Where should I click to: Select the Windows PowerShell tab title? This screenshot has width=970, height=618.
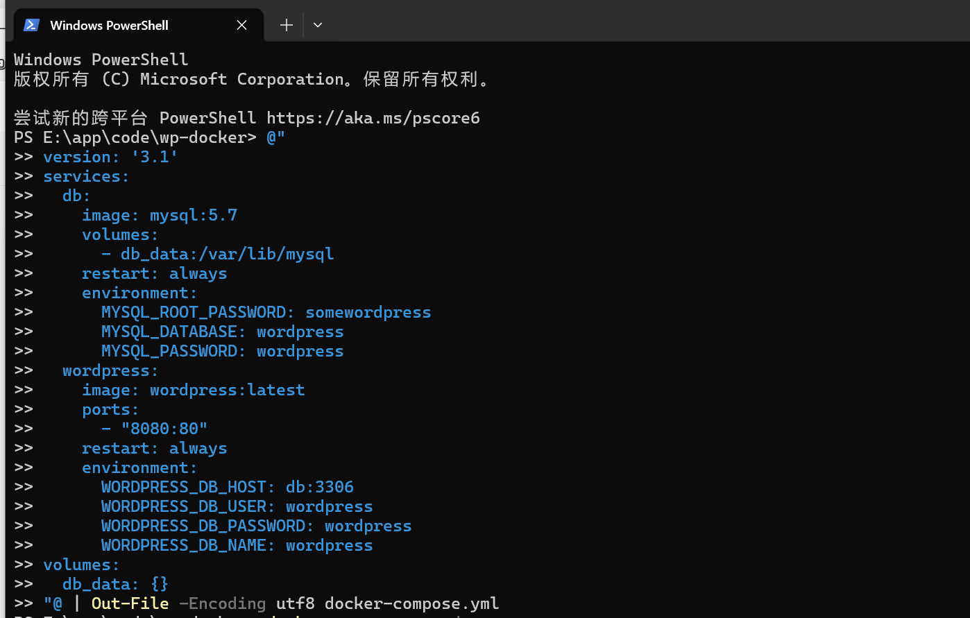click(109, 25)
